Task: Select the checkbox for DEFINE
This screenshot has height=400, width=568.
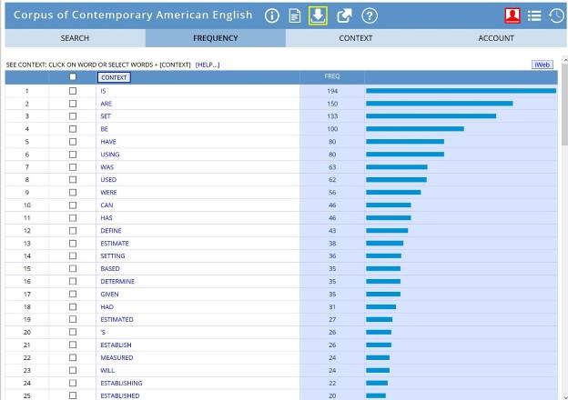Action: (x=73, y=231)
